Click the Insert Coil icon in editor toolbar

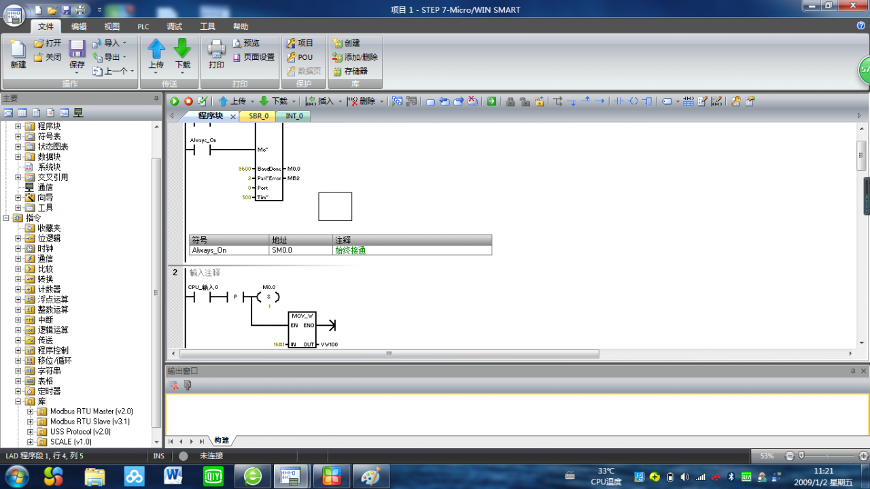pos(633,101)
